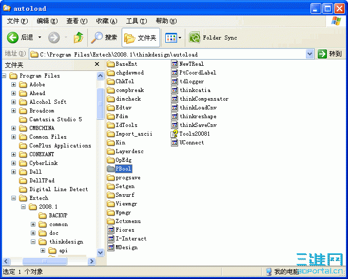This screenshot has height=279, width=348.
Task: Open the Views dropdown arrow
Action: [x=180, y=38]
